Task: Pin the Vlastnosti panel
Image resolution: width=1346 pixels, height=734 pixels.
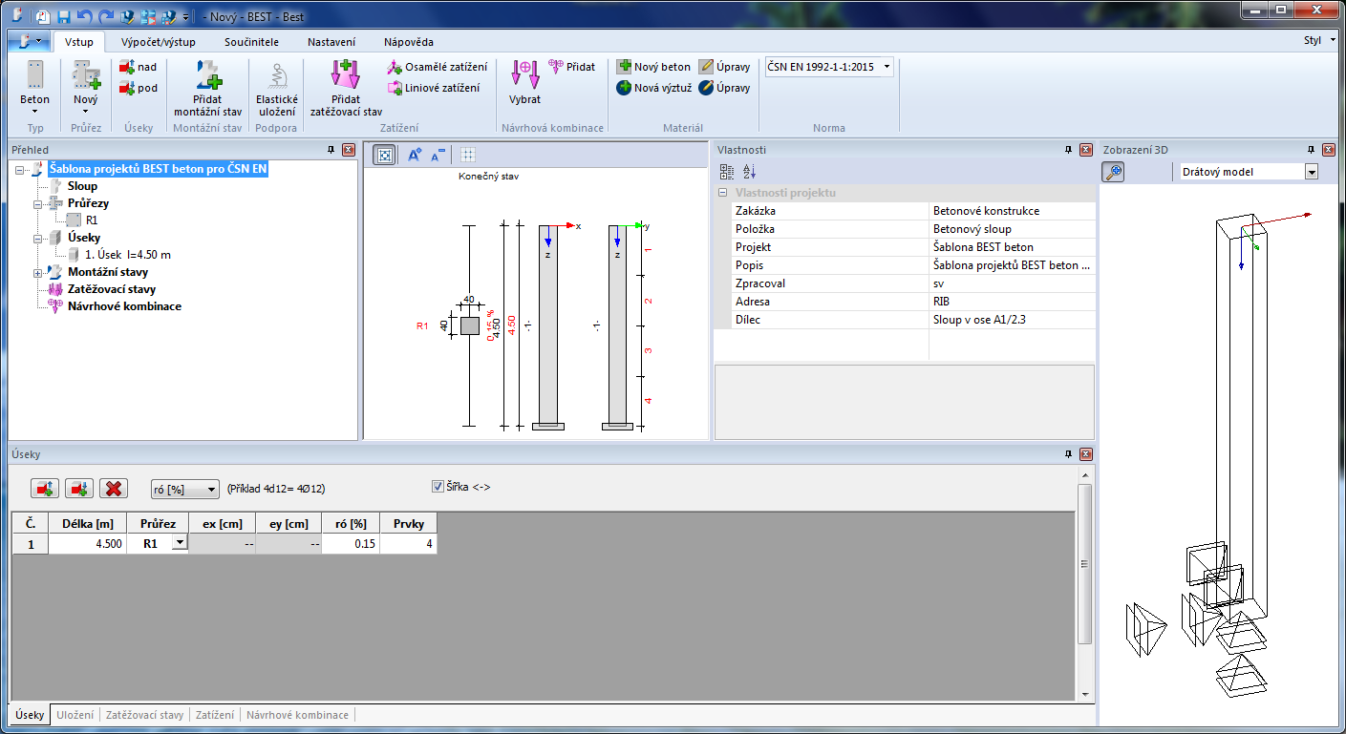Action: click(1069, 150)
